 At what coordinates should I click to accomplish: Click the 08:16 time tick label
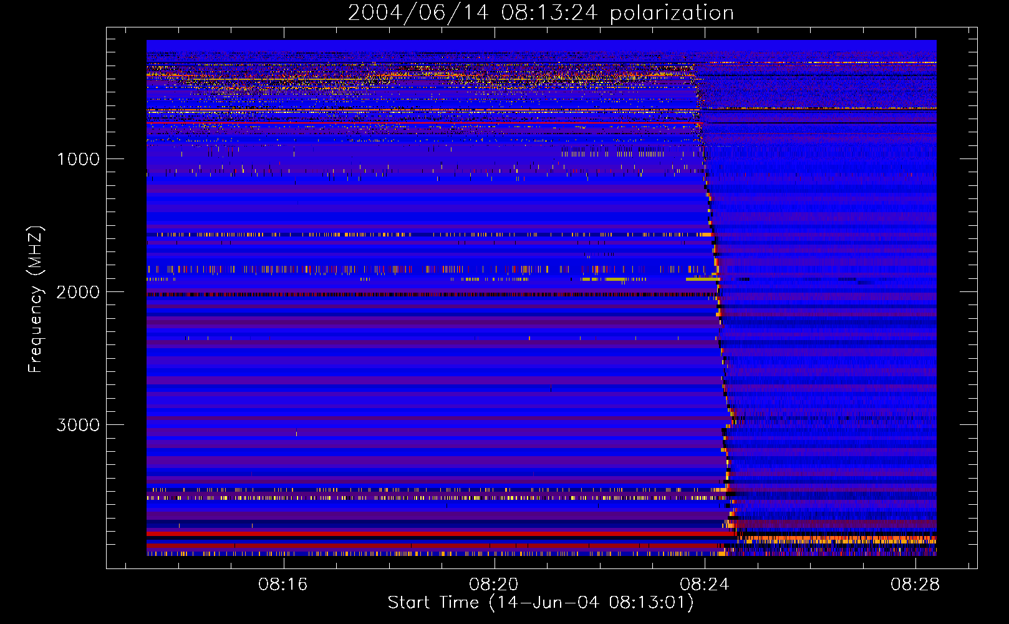point(283,585)
